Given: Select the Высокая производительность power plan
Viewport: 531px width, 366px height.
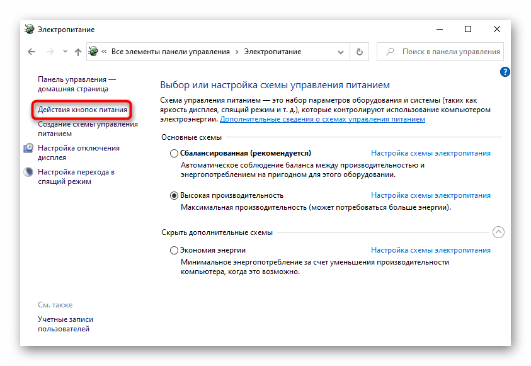Looking at the screenshot, I should coord(174,195).
